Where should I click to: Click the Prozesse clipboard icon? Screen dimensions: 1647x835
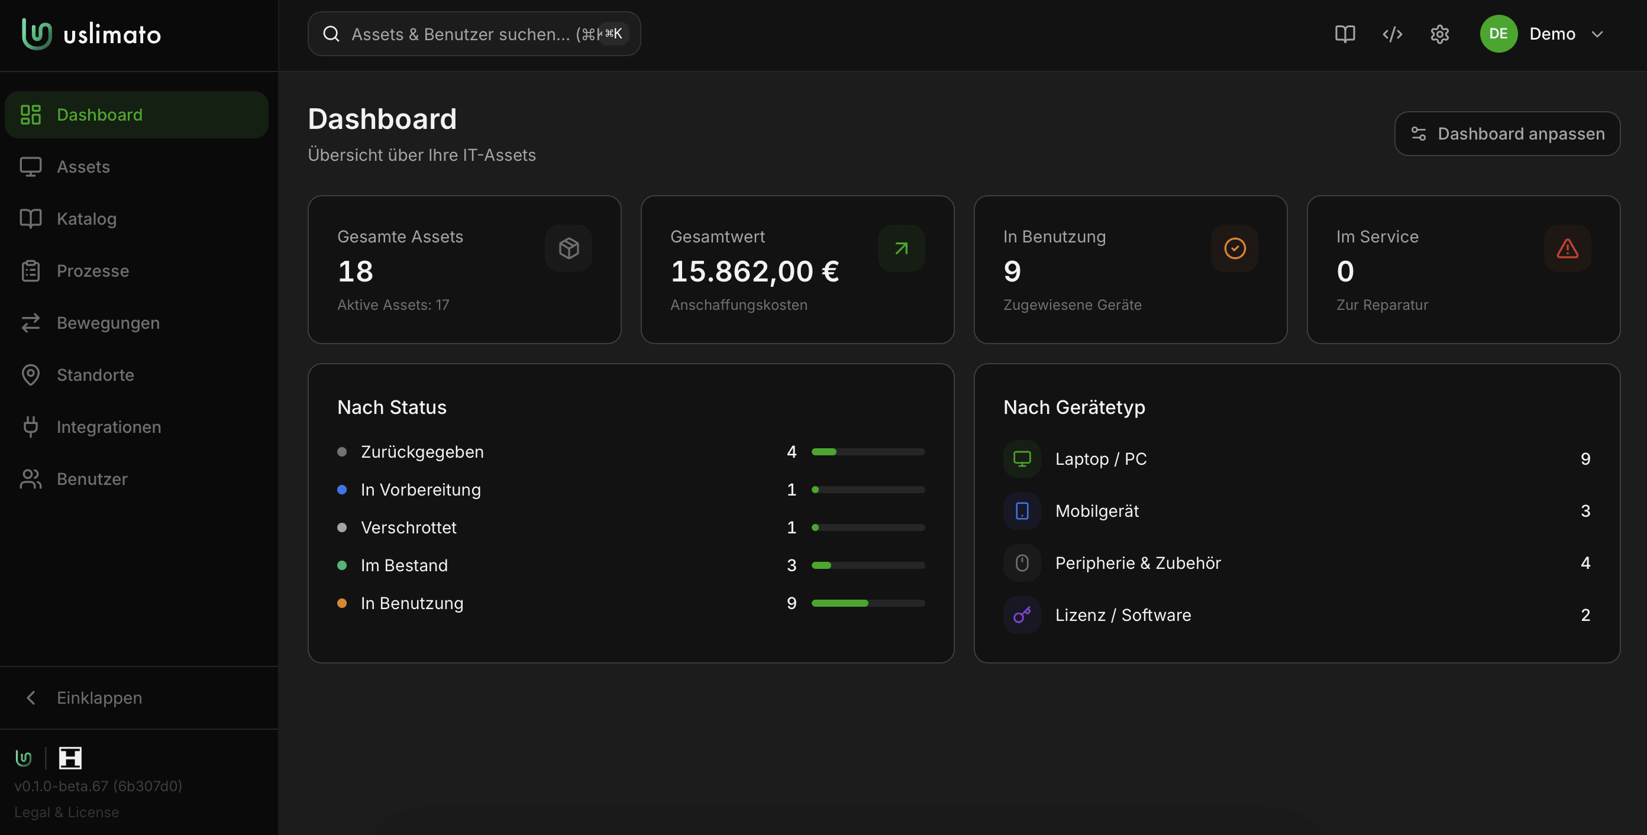click(x=31, y=271)
